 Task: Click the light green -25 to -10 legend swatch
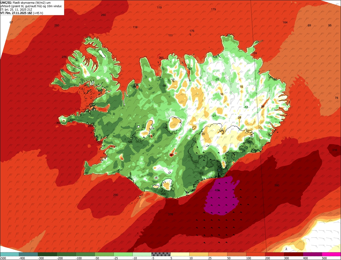click(x=123, y=254)
